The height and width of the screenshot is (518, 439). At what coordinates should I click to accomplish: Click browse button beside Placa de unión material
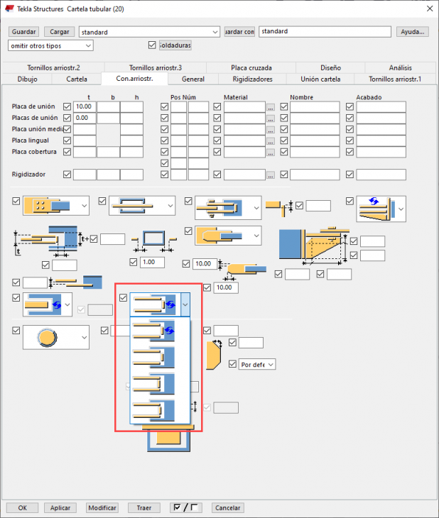[x=270, y=107]
